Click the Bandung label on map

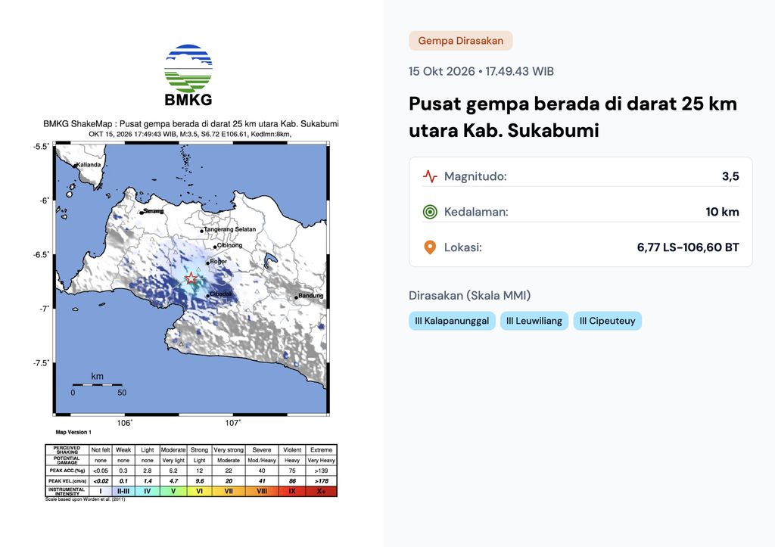click(311, 296)
